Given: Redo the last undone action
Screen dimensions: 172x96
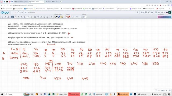Looking at the screenshot, I should tap(15, 13).
